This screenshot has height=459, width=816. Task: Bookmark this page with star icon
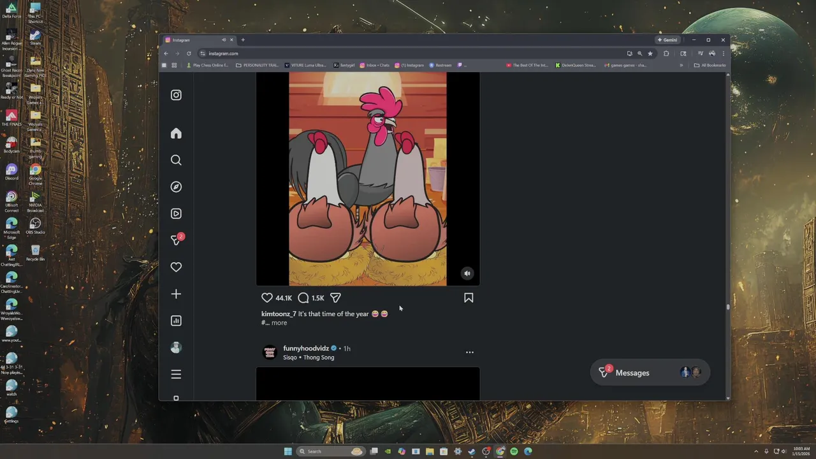(x=650, y=54)
